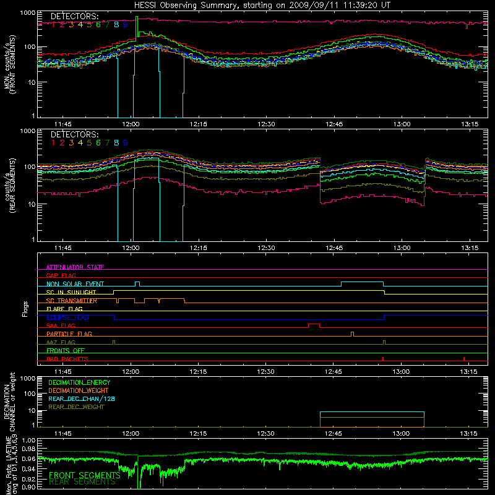Screen dimensions: 495x495
Task: Click the SAA_FLAG label
Action: click(x=61, y=325)
